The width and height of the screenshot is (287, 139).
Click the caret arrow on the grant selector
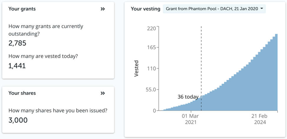tap(261, 9)
